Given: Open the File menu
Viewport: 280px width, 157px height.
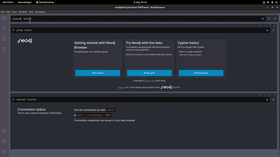Looking at the screenshot, I should click(x=3, y=12).
